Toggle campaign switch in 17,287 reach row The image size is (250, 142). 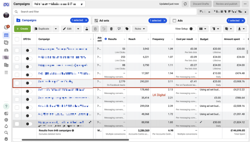(29, 75)
